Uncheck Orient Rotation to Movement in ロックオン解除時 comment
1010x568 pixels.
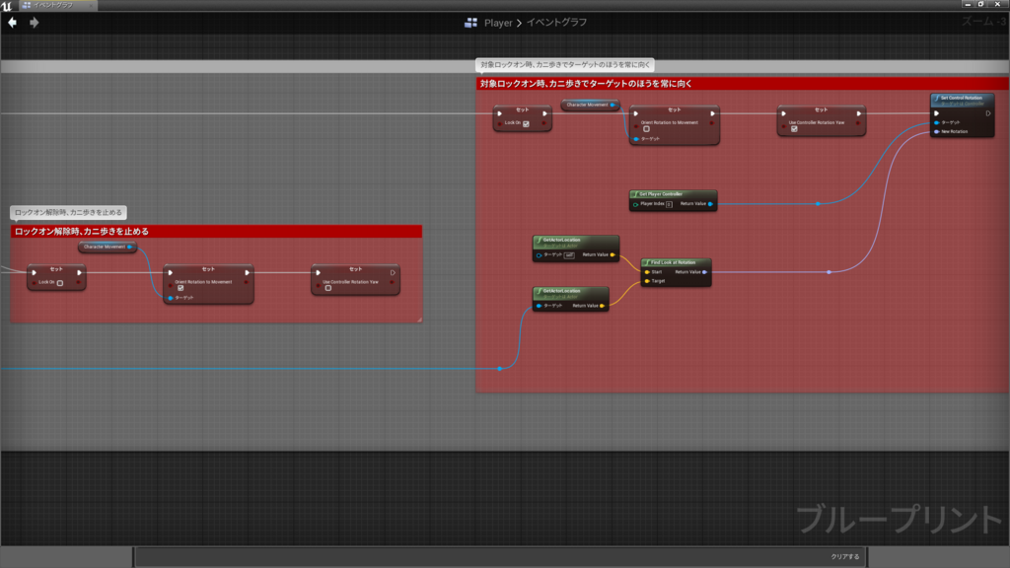click(x=180, y=288)
